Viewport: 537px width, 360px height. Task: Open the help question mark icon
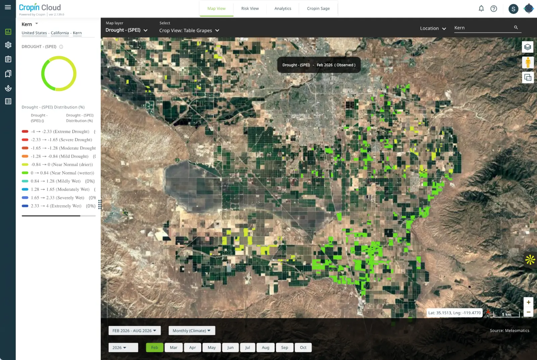493,9
